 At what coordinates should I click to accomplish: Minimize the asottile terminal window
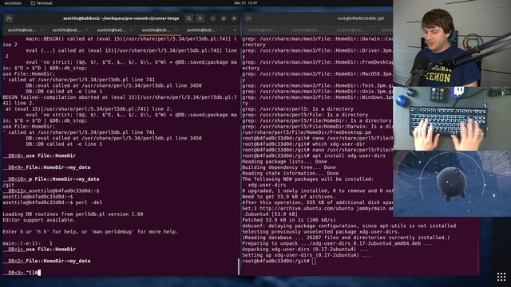(x=213, y=18)
